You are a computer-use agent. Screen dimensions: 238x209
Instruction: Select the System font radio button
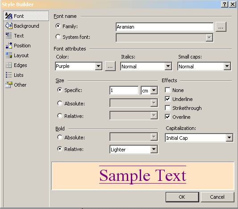58,37
